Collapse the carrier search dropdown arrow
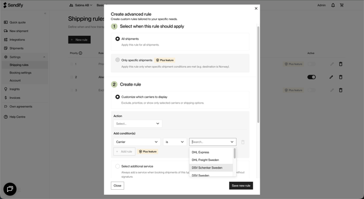Viewport: 364px width, 199px height. pos(232,142)
